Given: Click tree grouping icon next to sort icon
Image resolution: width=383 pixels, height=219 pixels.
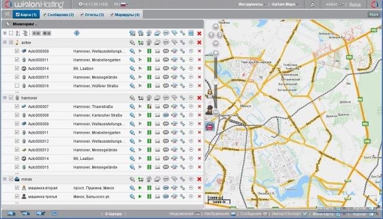Looking at the screenshot, I should point(25,33).
